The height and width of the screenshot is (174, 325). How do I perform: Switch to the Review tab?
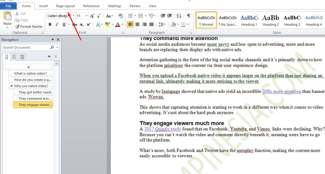135,6
